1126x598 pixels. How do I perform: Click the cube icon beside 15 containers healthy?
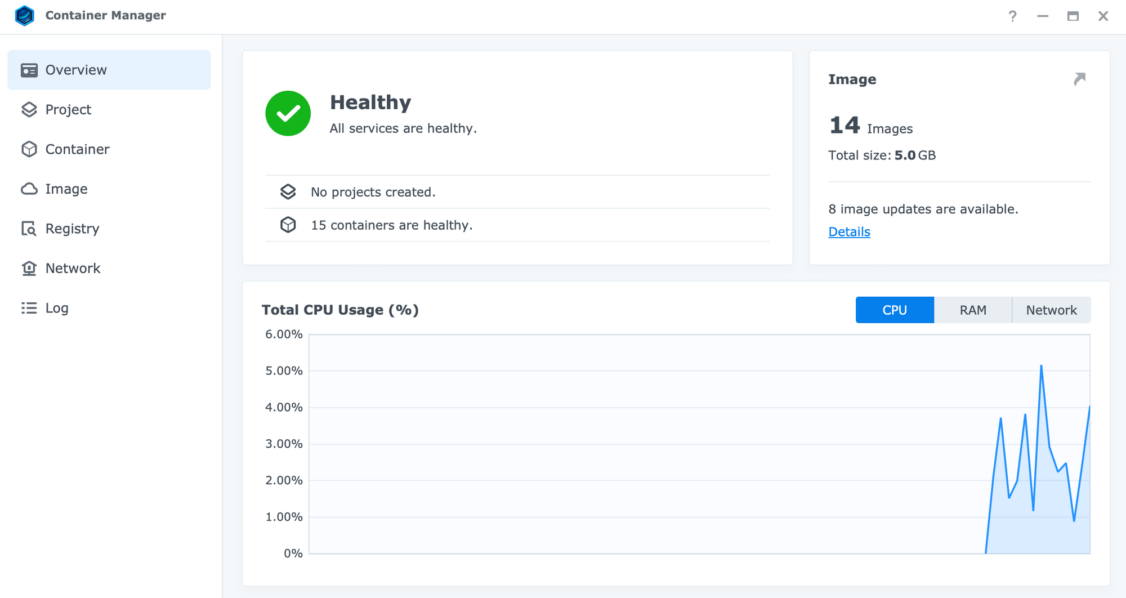point(288,225)
